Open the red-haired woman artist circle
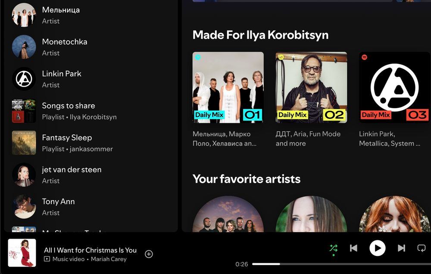Image resolution: width=431 pixels, height=274 pixels. pyautogui.click(x=395, y=214)
